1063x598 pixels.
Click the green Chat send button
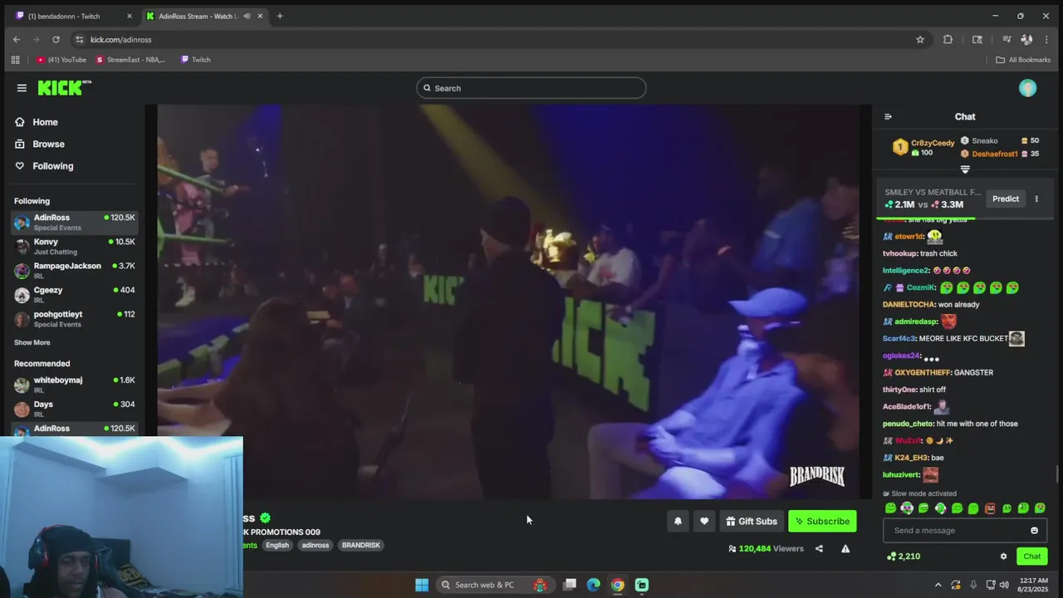[1031, 556]
